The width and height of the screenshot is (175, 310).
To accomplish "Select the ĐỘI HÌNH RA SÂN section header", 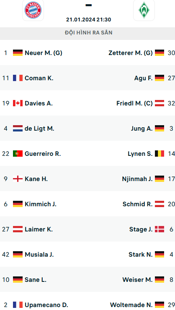I will 87,33.
